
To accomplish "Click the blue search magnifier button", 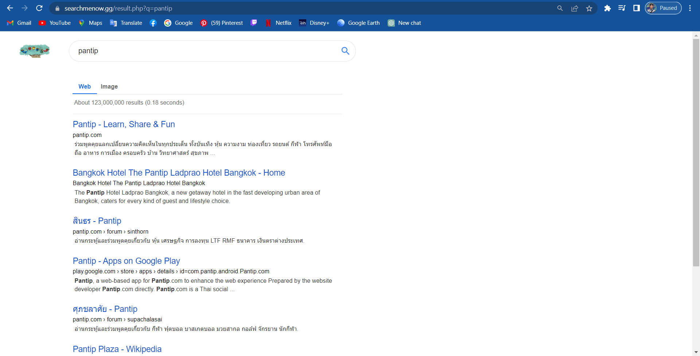I will pos(345,51).
